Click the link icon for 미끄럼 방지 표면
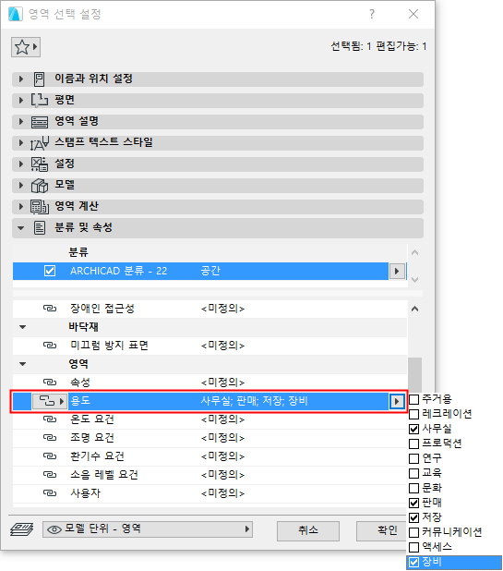 [50, 345]
